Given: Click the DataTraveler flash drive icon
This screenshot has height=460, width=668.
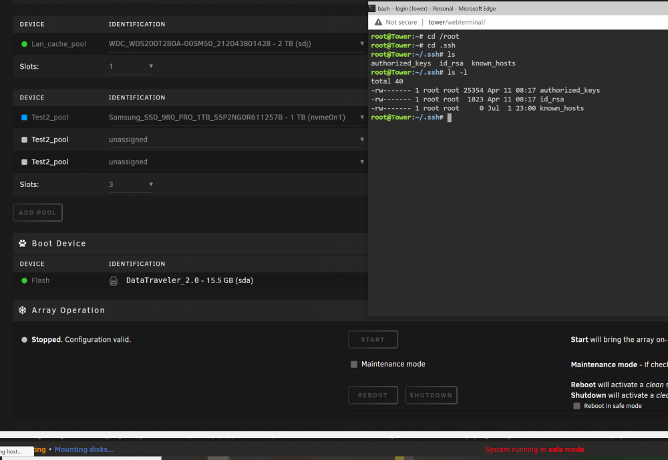Looking at the screenshot, I should point(114,280).
